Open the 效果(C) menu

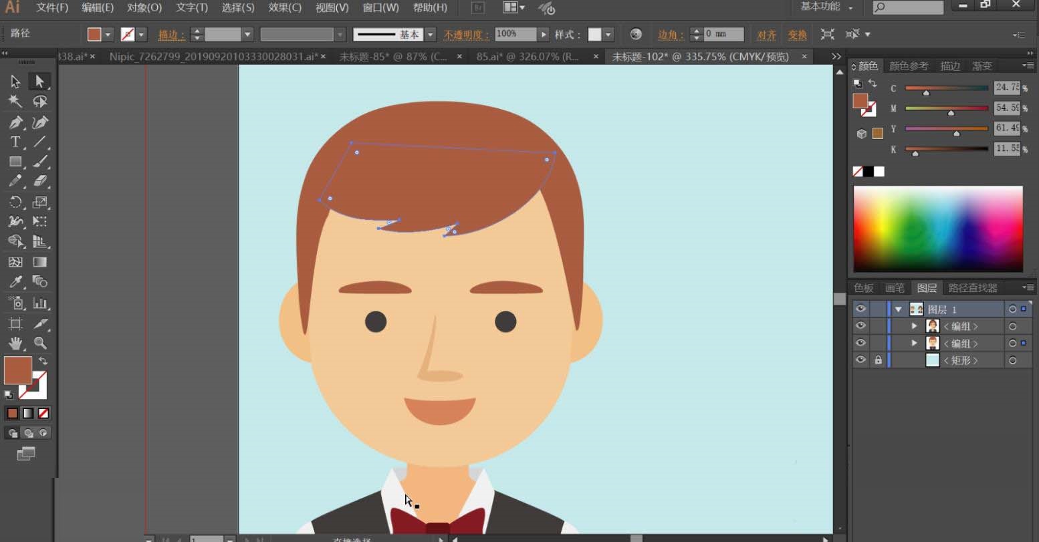(284, 7)
